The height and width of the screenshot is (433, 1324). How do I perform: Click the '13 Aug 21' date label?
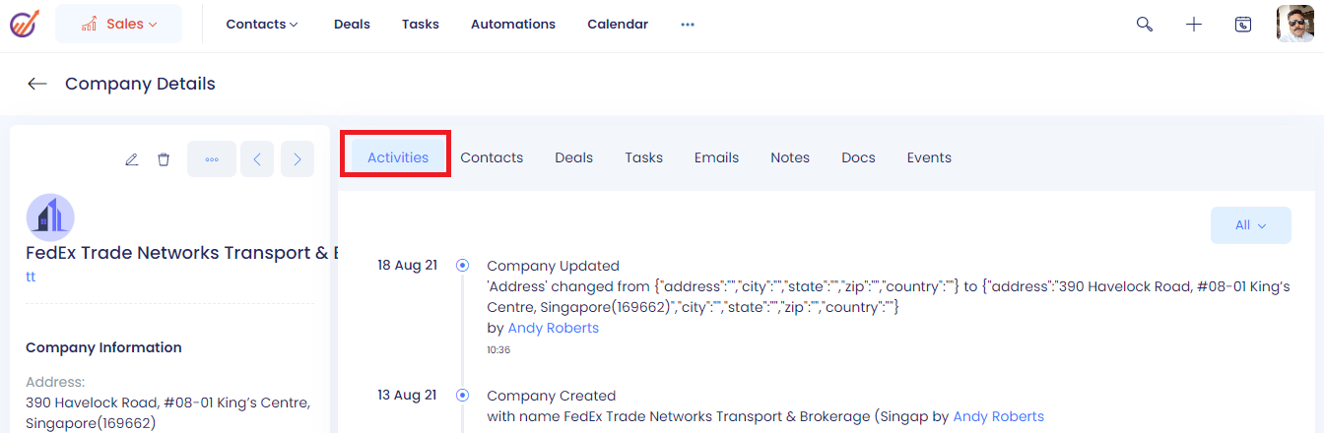coord(407,395)
